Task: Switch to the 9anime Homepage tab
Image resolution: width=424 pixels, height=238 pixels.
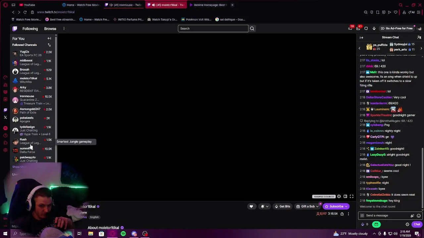Action: 209,5
